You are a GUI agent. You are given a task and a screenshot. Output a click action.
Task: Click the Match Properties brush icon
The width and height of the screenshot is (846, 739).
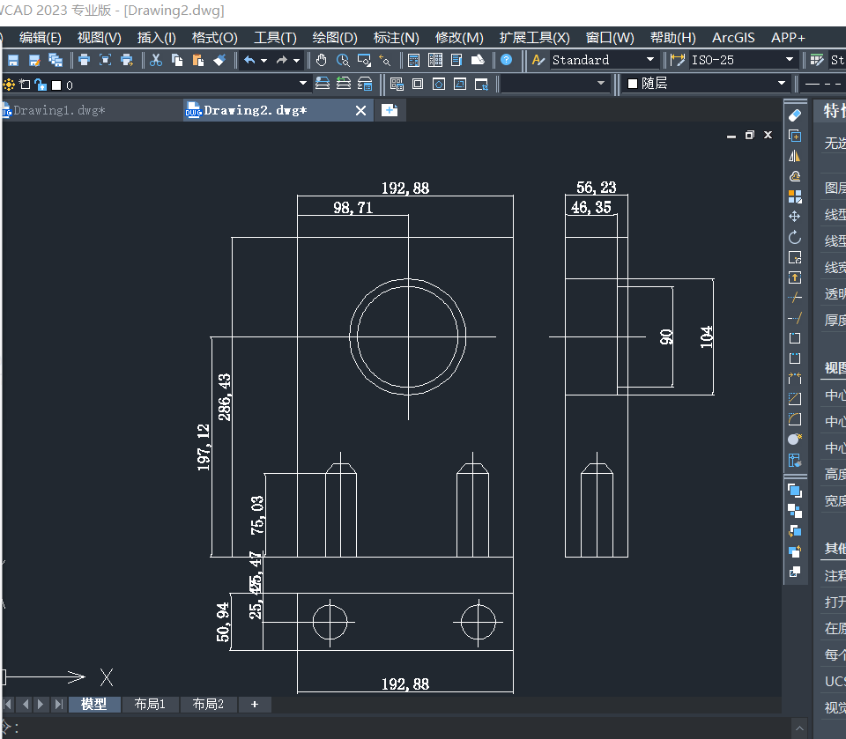click(x=219, y=60)
